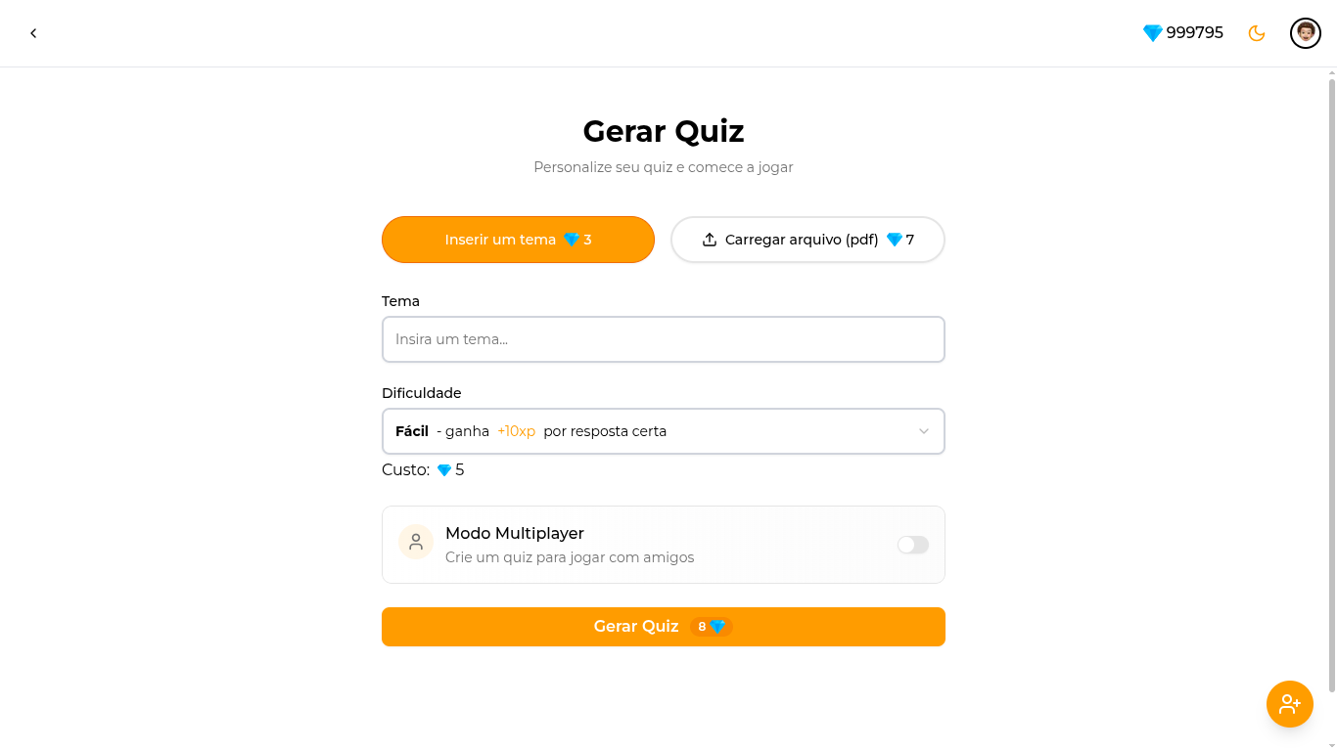Click the diamond gem icon beside 999795
This screenshot has width=1337, height=751.
point(1151,32)
